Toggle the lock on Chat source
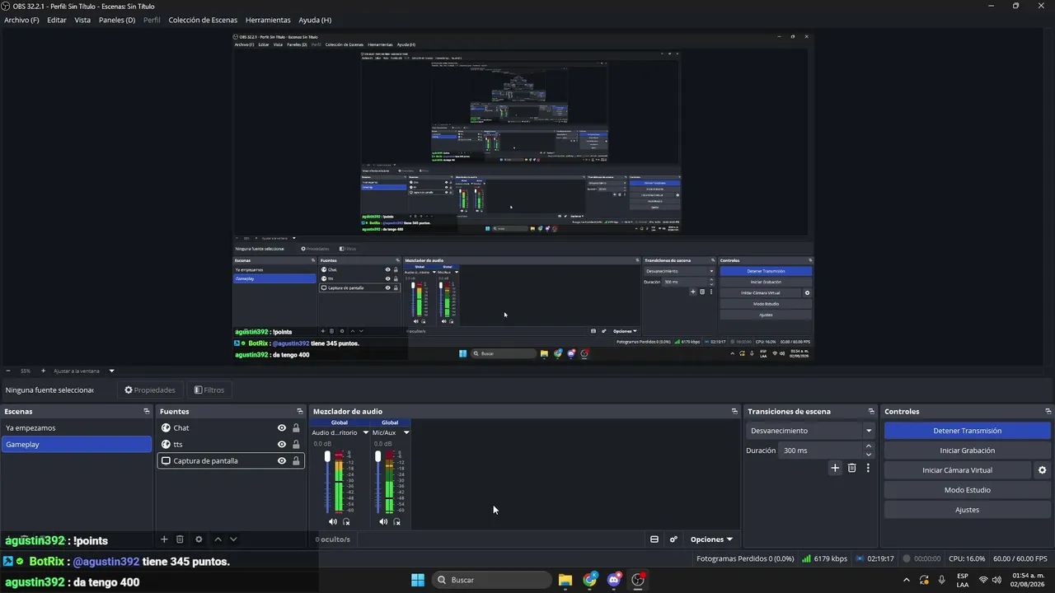This screenshot has width=1055, height=593. pyautogui.click(x=296, y=428)
